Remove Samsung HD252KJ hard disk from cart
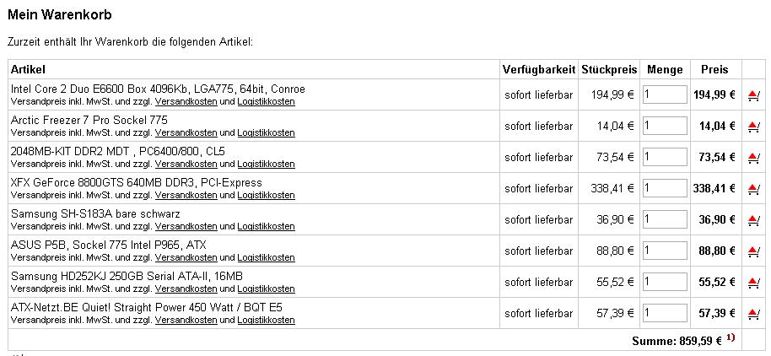 coord(753,283)
